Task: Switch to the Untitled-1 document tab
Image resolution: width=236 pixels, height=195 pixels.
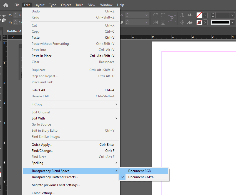Action: [x=14, y=31]
